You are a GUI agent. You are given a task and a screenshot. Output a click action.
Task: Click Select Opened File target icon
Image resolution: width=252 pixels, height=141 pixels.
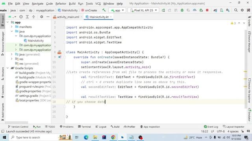pos(21,17)
